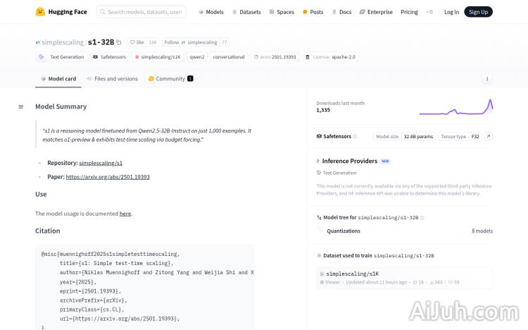Click the Model tree info icon
Screen dimensions: 528x330
click(422, 218)
